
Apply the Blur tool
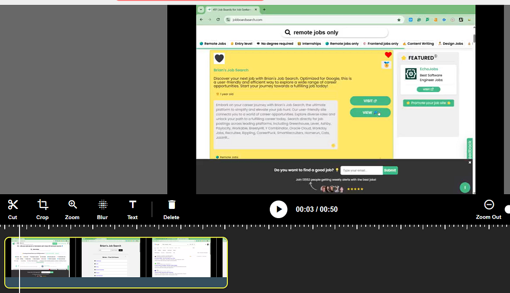tap(103, 209)
